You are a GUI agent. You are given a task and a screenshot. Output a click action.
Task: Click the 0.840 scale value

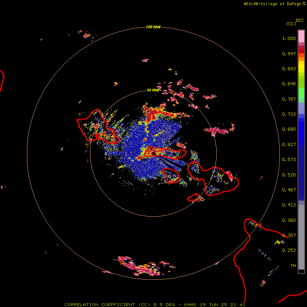[289, 84]
